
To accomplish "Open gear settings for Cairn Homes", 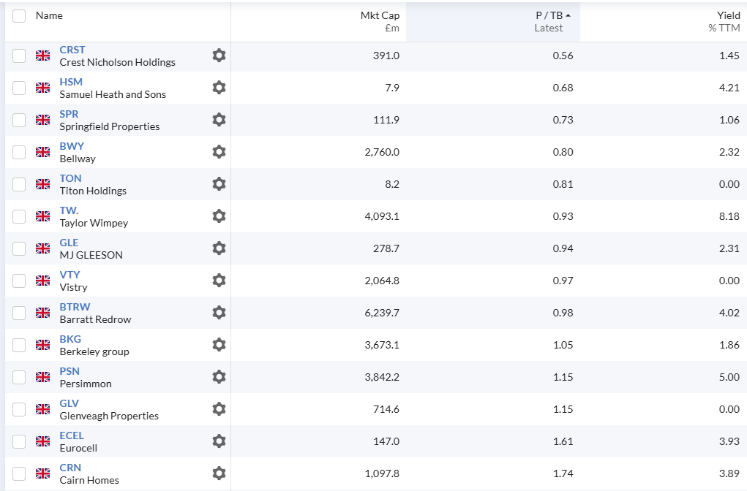I will click(219, 473).
